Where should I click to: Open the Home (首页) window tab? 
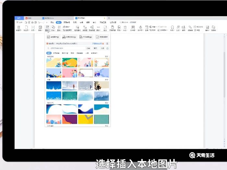tap(19, 18)
